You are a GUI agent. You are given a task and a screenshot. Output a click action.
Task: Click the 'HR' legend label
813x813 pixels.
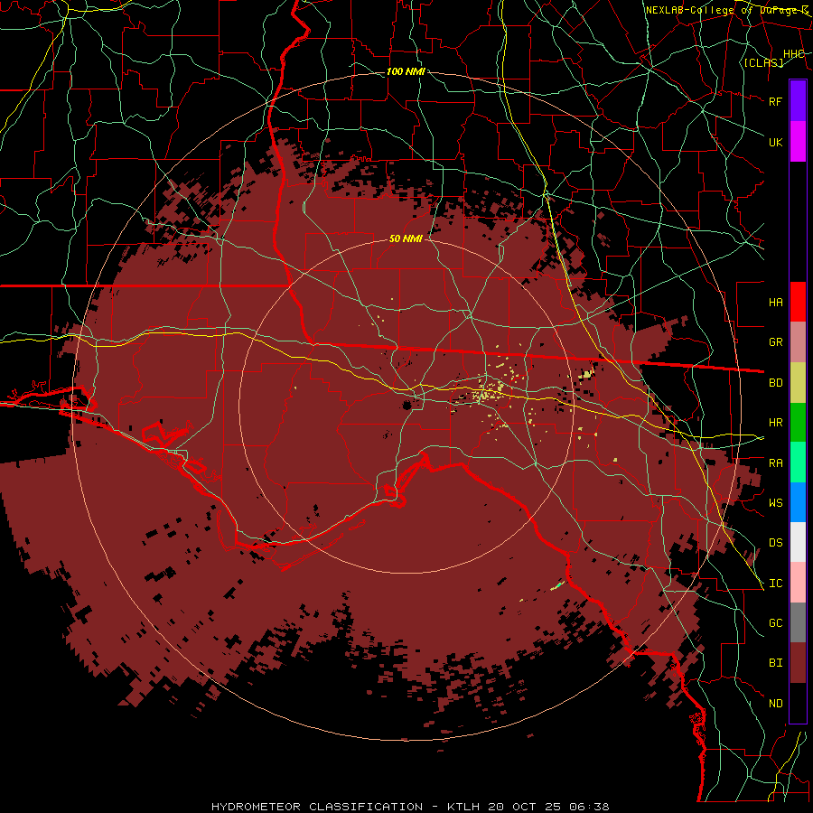(x=775, y=423)
